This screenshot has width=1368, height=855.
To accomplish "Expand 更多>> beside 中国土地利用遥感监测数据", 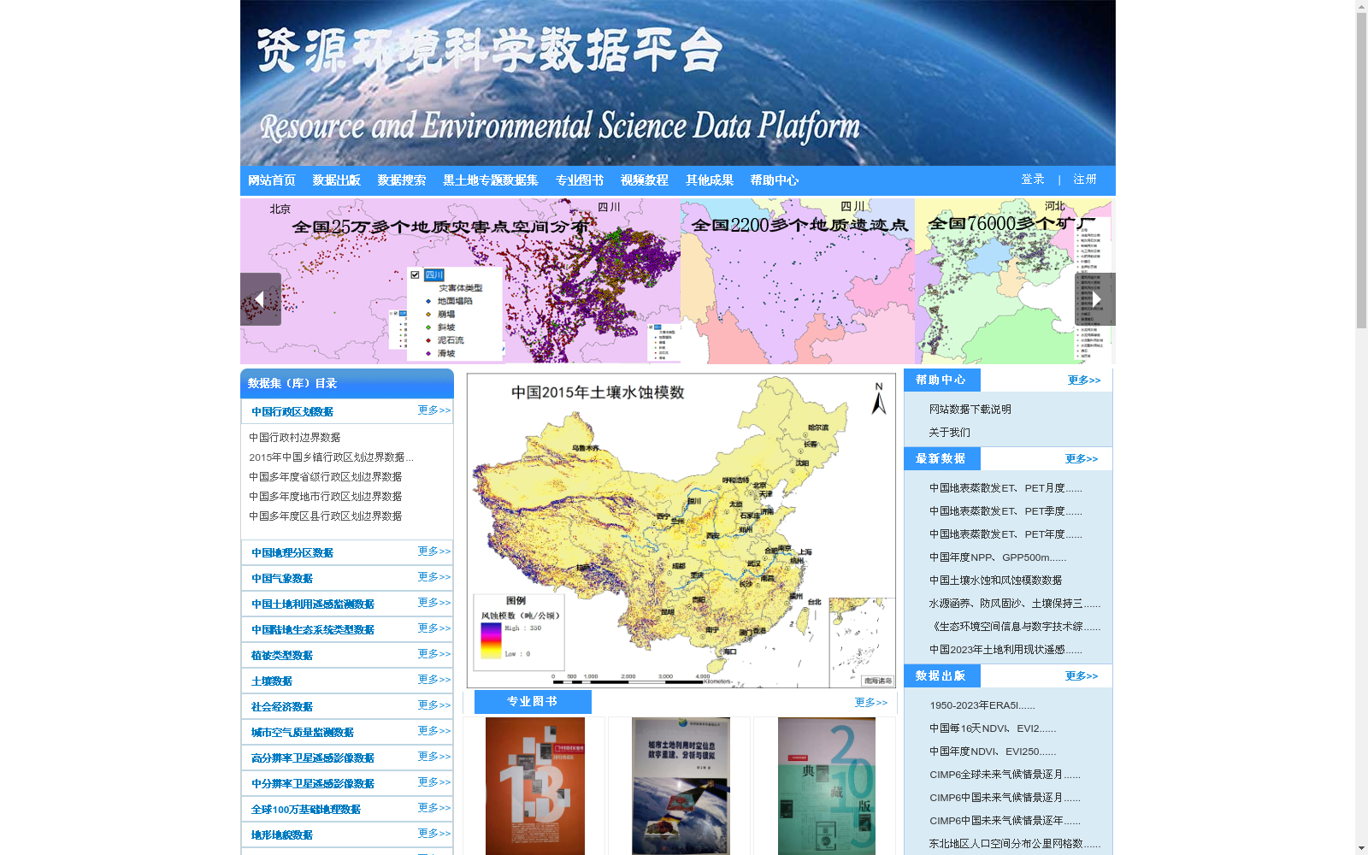I will tap(434, 603).
